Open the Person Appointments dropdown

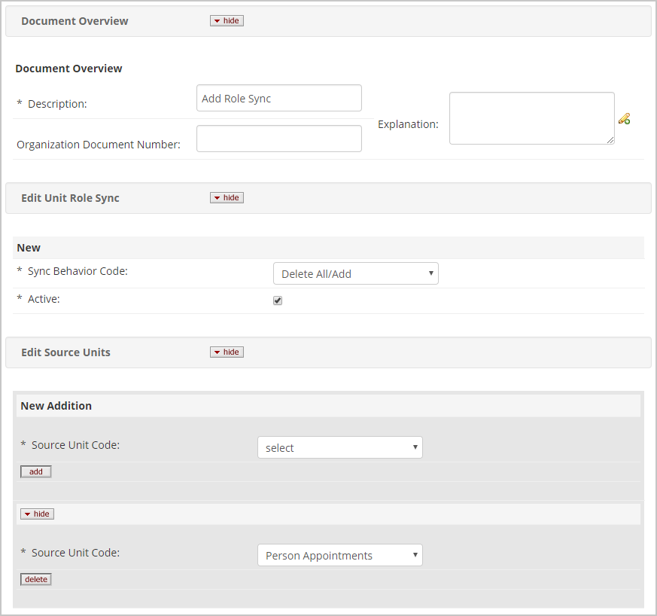[339, 556]
